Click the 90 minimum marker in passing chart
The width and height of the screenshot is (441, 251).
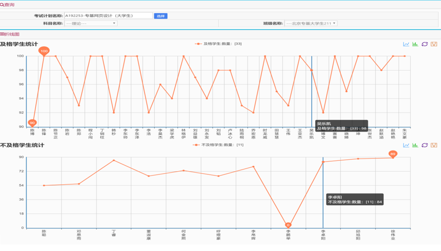coord(32,123)
